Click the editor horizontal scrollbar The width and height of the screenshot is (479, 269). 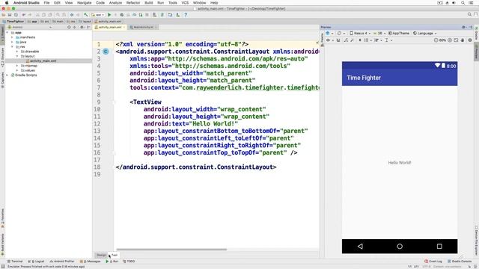click(171, 250)
